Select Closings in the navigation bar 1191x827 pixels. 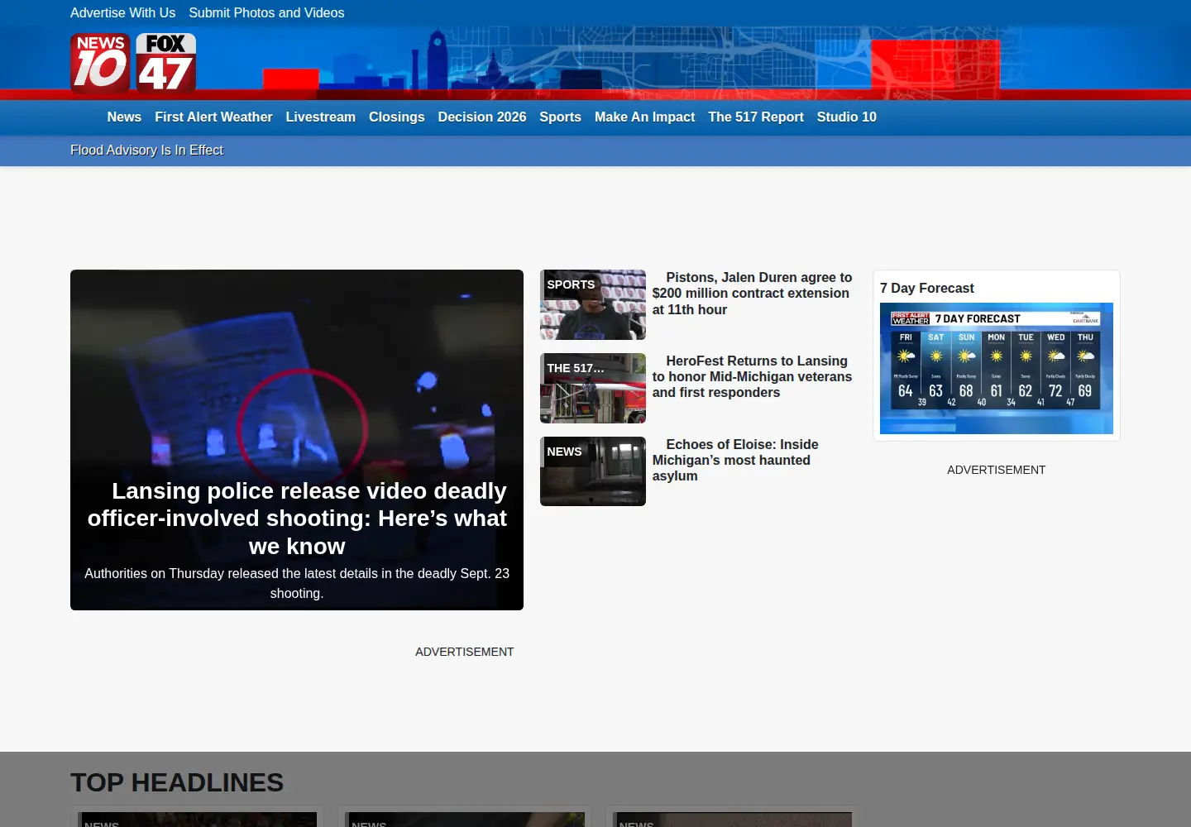pyautogui.click(x=397, y=117)
